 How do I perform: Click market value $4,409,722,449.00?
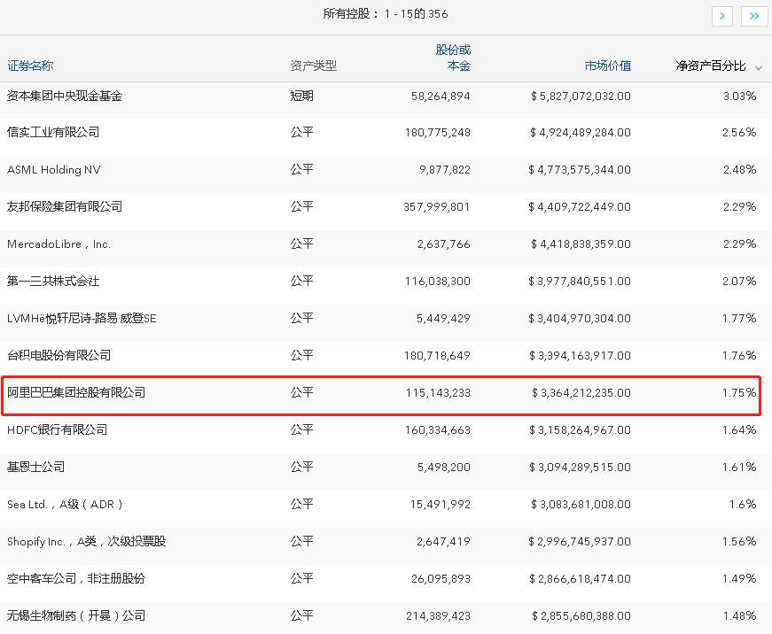click(x=580, y=206)
